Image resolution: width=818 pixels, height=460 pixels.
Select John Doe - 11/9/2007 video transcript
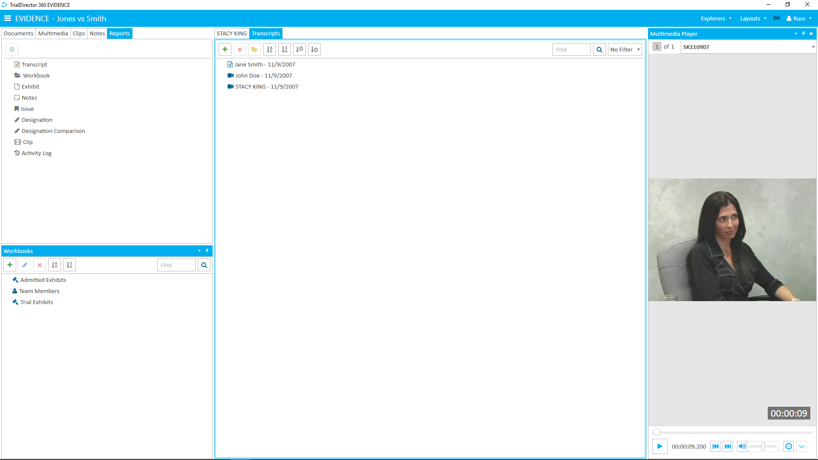pos(260,75)
